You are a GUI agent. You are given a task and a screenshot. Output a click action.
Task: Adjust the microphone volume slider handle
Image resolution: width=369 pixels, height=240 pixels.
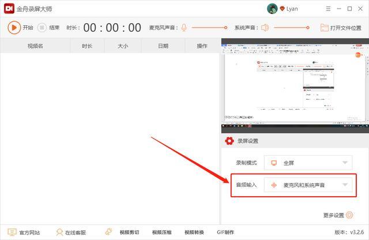pyautogui.click(x=225, y=28)
